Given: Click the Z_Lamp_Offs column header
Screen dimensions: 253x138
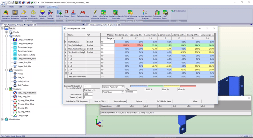Looking at the screenshot, I should click(x=193, y=35).
